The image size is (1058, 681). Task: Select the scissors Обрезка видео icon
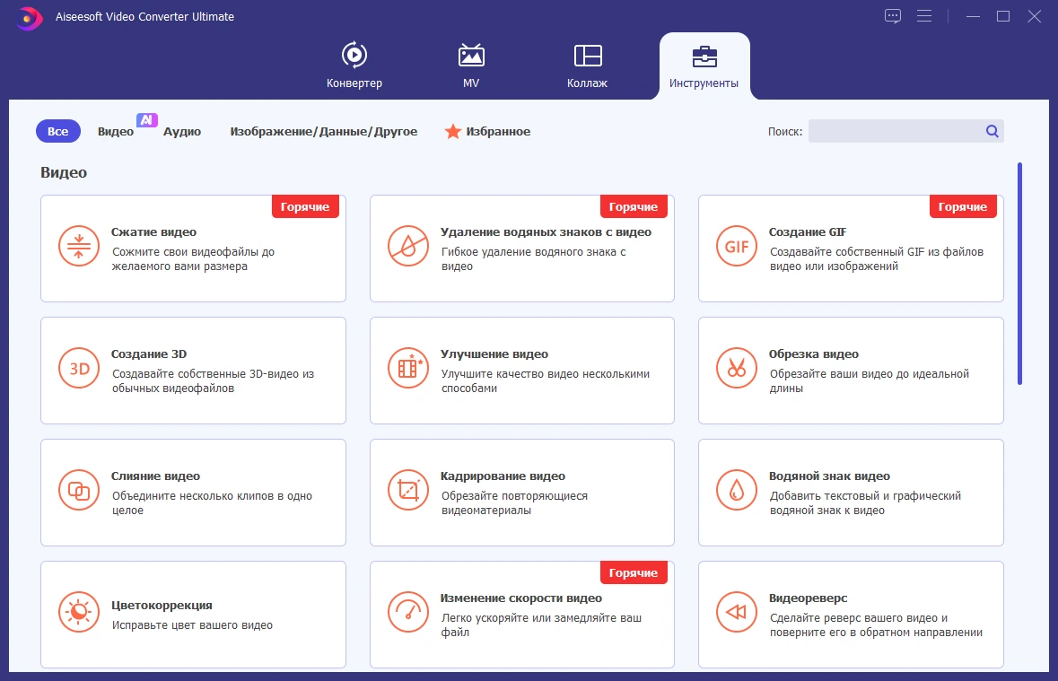click(x=737, y=368)
